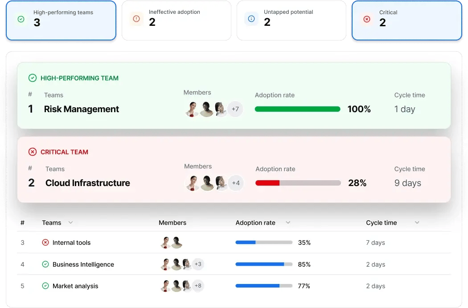Click the red icon beside CRITICAL TEAM heading
This screenshot has height=308, width=468.
pos(32,151)
